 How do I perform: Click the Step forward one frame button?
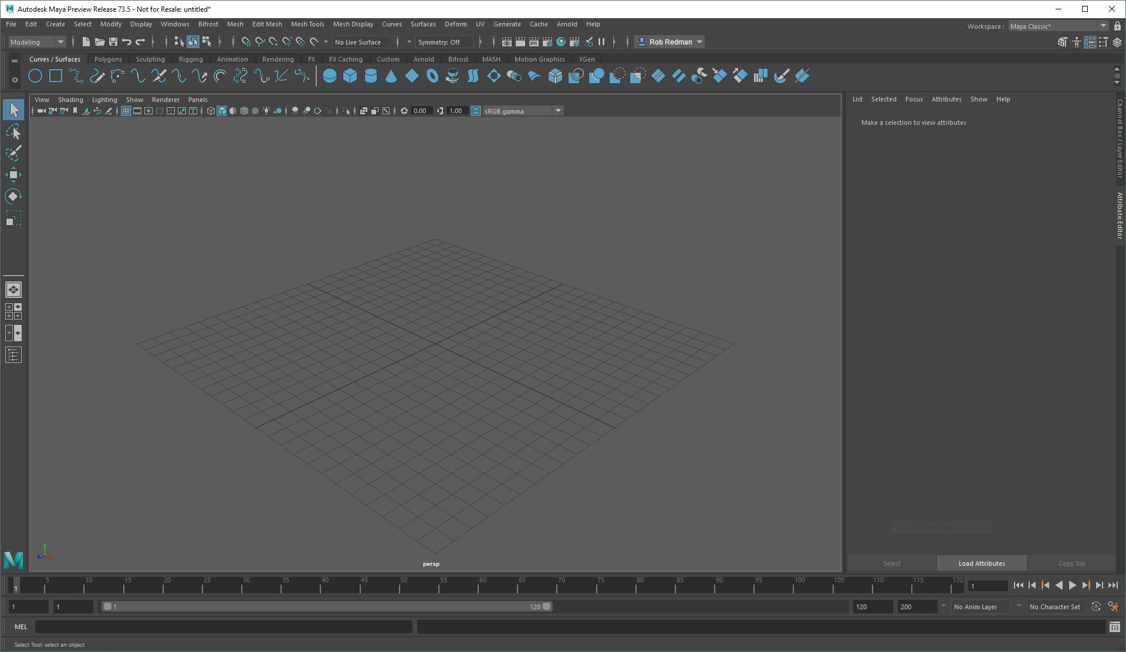point(1099,585)
